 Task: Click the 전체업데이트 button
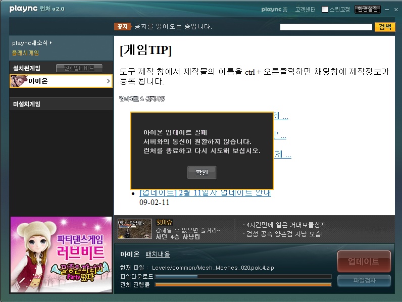[79, 68]
